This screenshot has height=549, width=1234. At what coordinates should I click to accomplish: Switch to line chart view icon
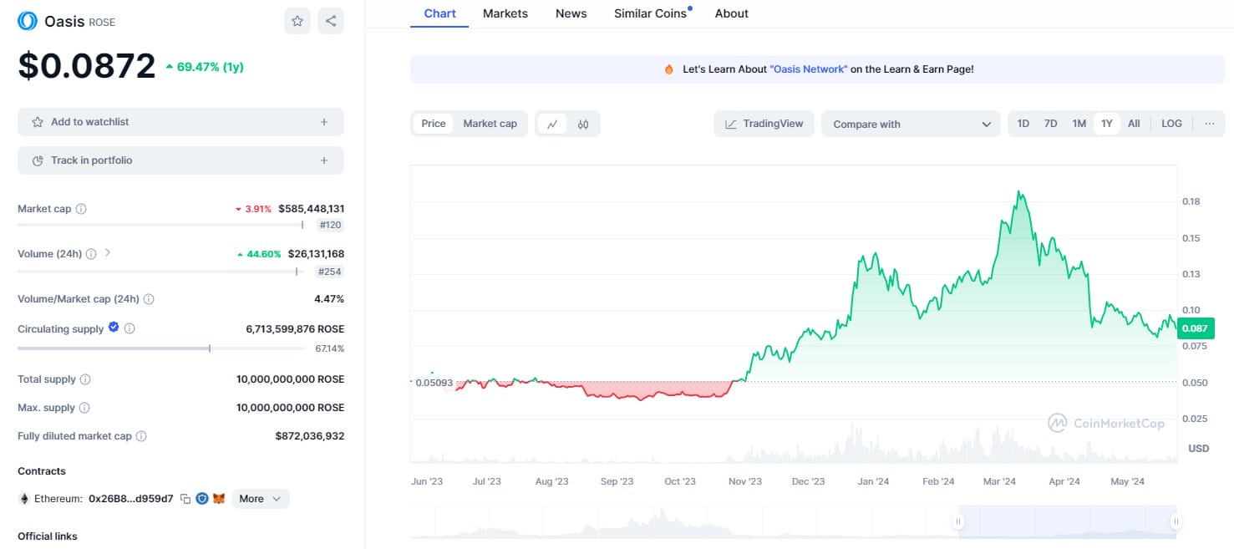tap(552, 124)
